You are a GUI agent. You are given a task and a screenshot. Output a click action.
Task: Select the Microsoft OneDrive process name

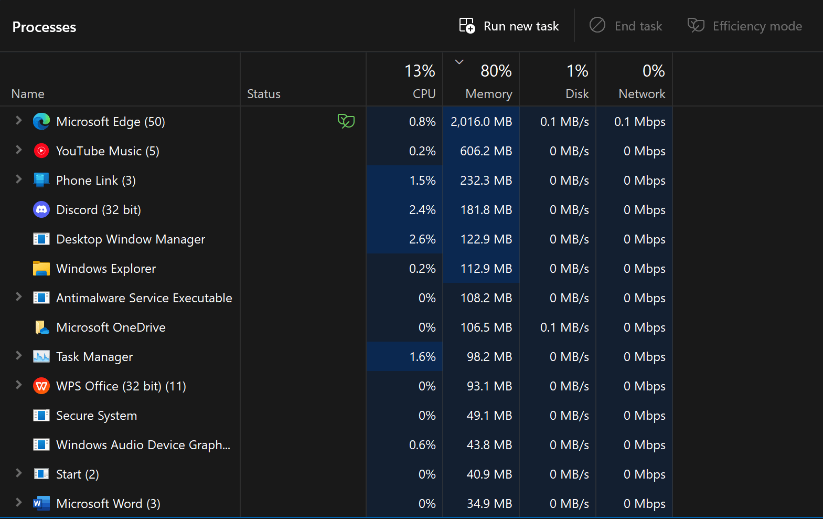(x=111, y=327)
